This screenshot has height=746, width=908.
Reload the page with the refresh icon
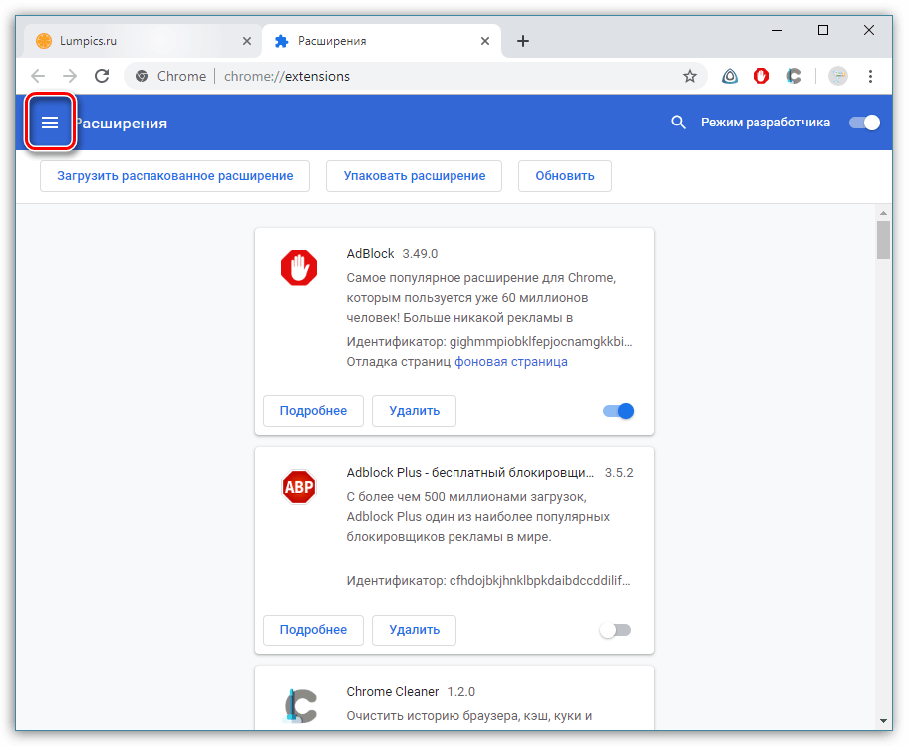(101, 76)
